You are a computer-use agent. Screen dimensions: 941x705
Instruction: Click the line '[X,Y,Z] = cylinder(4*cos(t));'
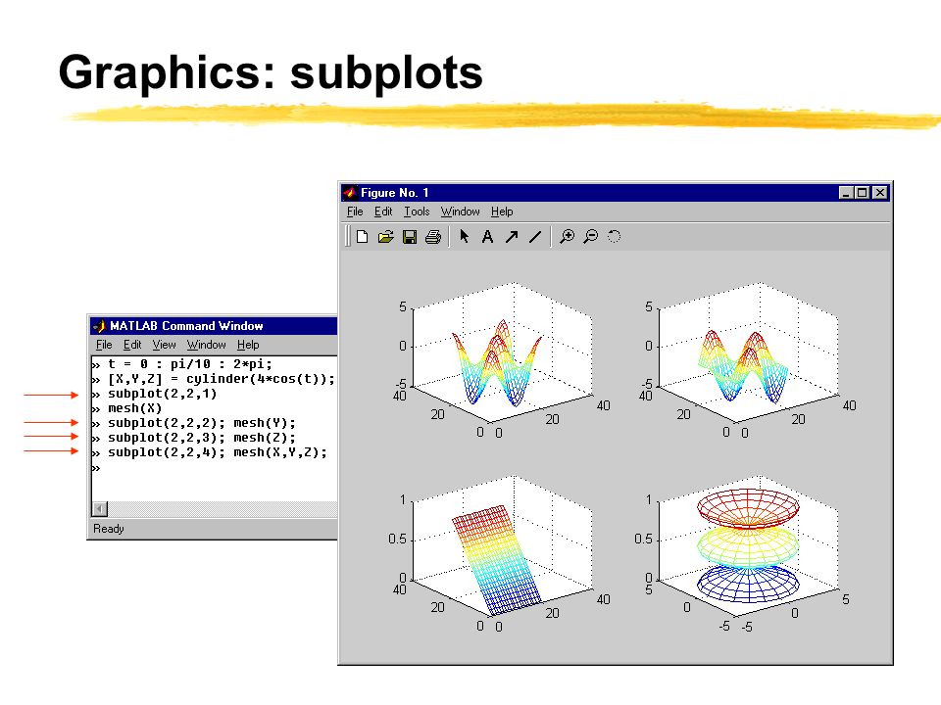click(x=221, y=379)
